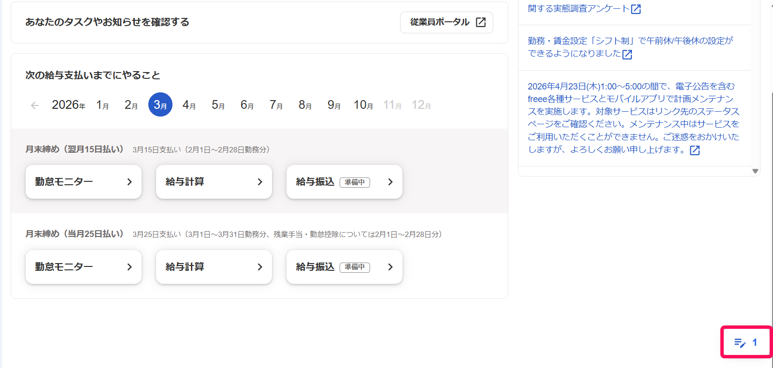Click chevron on 勤怠モニター card, 翌月15日払い
The width and height of the screenshot is (773, 368).
[129, 182]
